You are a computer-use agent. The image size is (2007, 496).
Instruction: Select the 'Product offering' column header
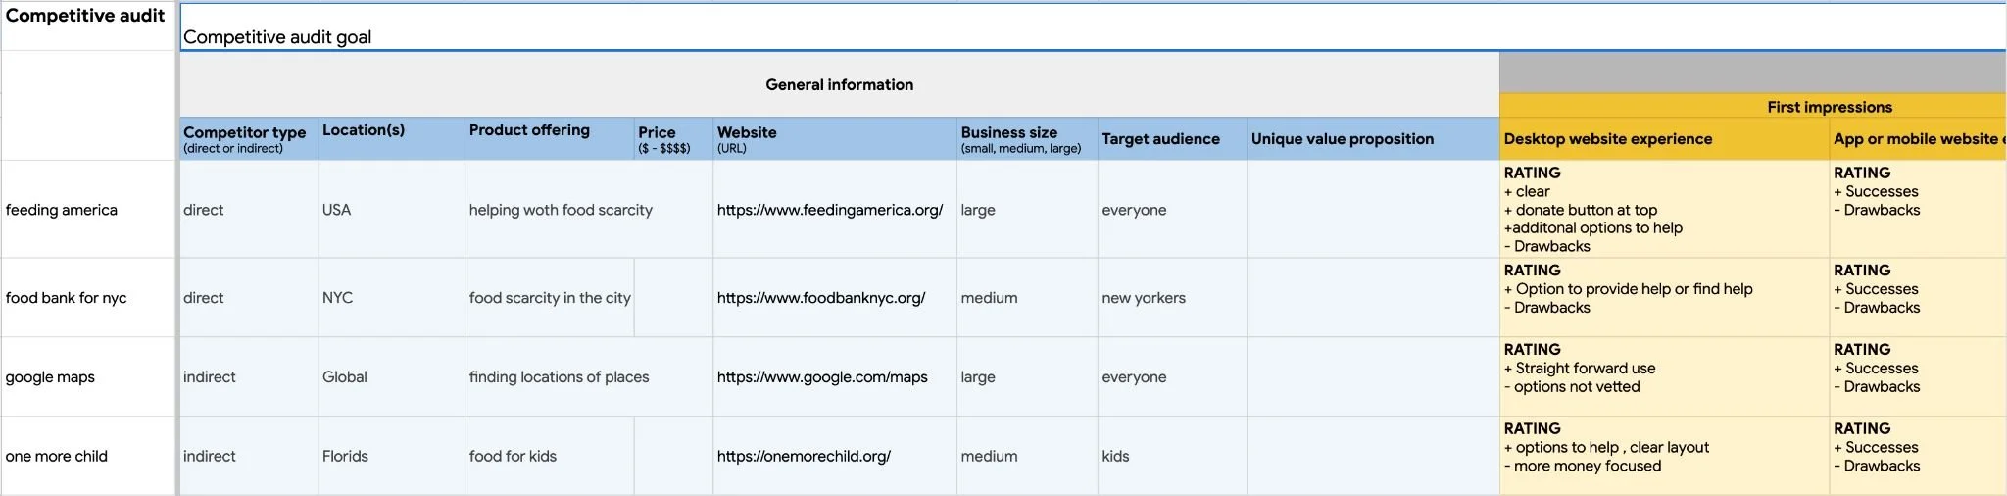(x=550, y=139)
